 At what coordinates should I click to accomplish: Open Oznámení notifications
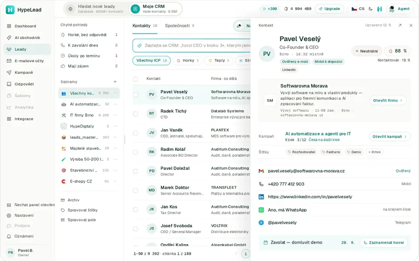coord(24,236)
